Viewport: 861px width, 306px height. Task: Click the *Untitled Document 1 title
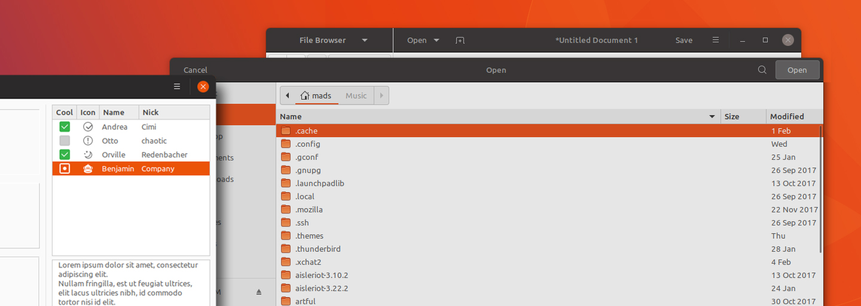click(597, 41)
